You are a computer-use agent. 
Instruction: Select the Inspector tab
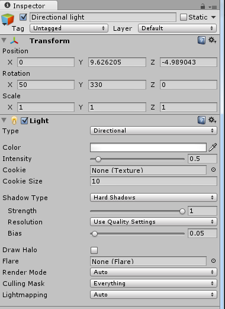click(29, 5)
